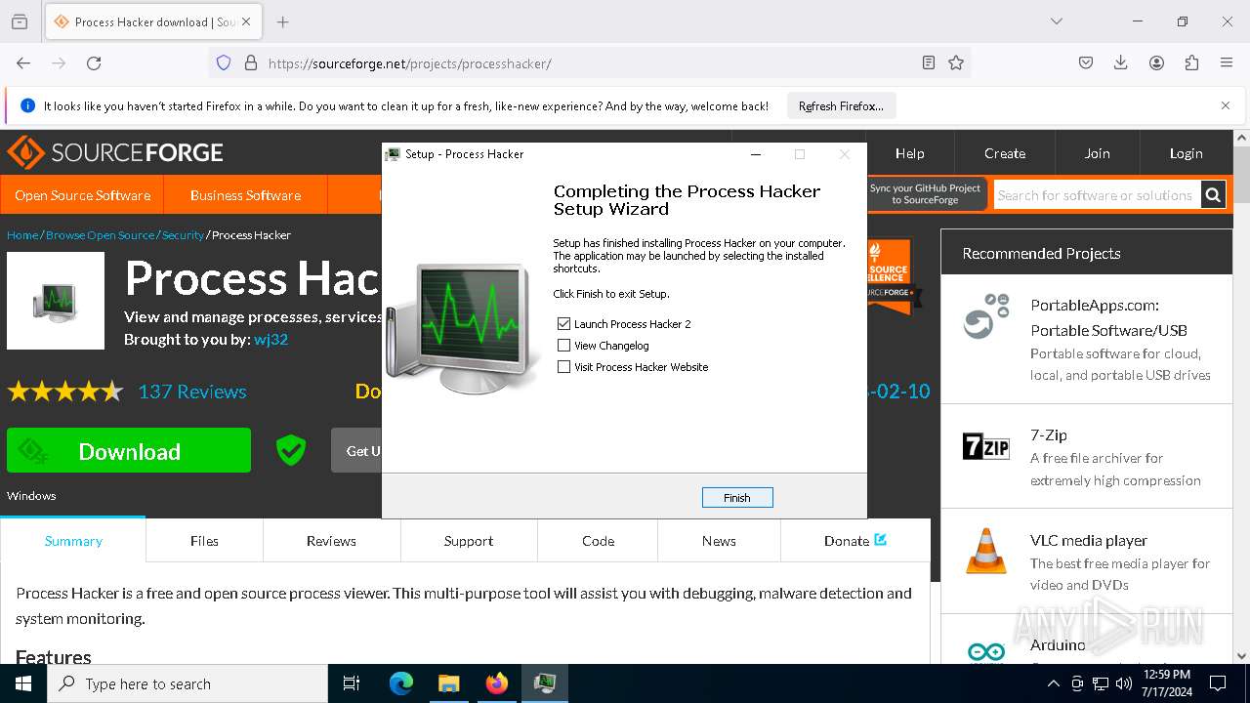
Task: Open the Business Software menu
Action: 245,195
